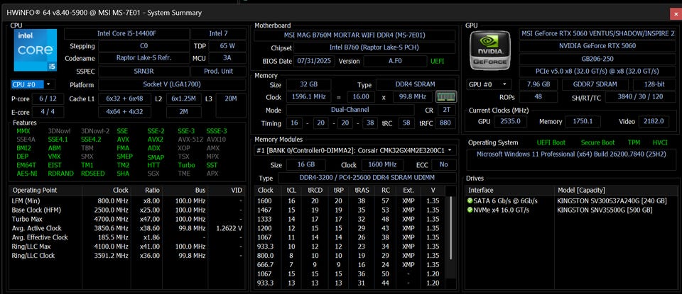Click the Codename Raptor Lake-S Refr. field
Viewport: 682px width, 294px height.
(144, 58)
